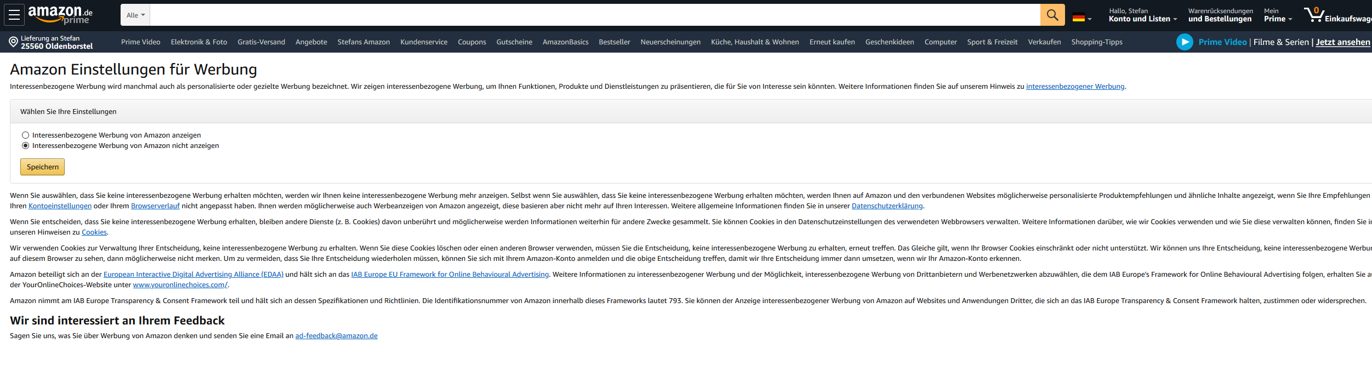1372x365 pixels.
Task: Open the German flag language selector
Action: click(x=1082, y=18)
